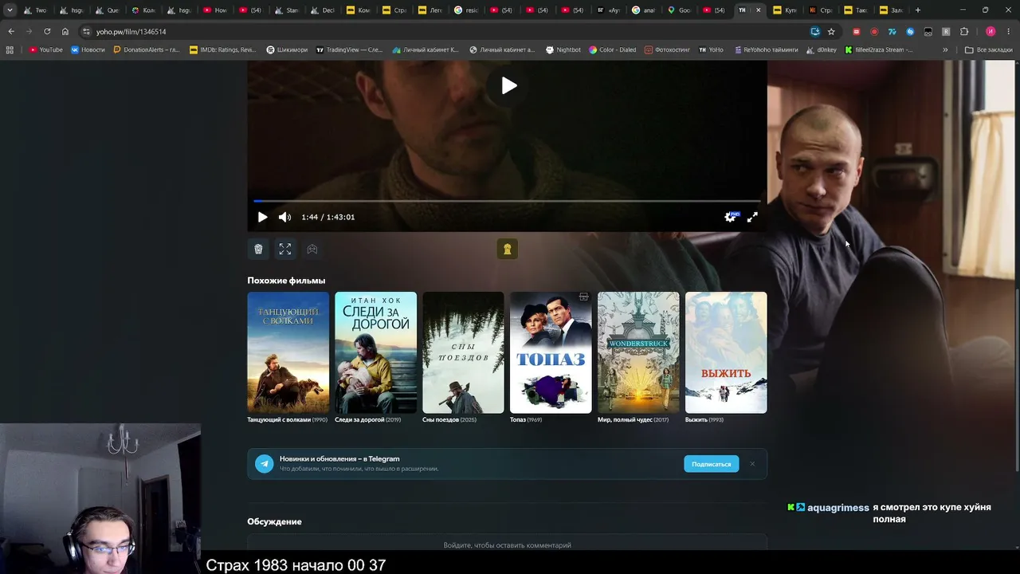Open the player quality settings gear
This screenshot has width=1020, height=574.
[x=730, y=217]
